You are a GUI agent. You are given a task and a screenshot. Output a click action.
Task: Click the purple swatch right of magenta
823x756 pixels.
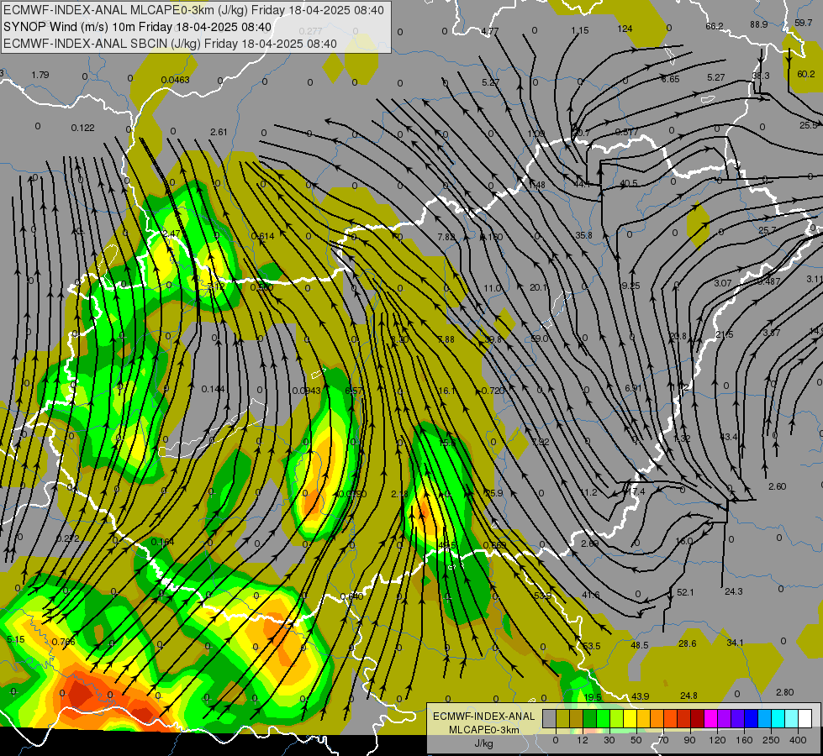(725, 718)
